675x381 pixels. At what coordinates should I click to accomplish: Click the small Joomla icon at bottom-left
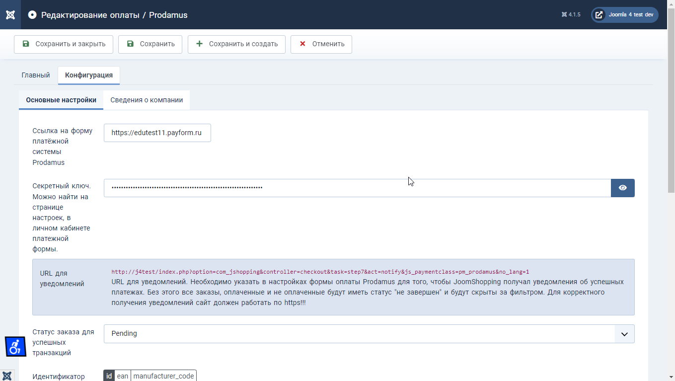tap(7, 376)
